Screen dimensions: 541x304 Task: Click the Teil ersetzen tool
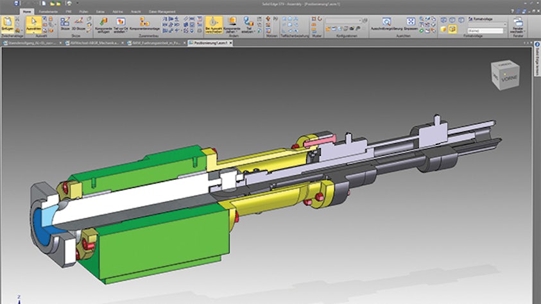point(248,24)
